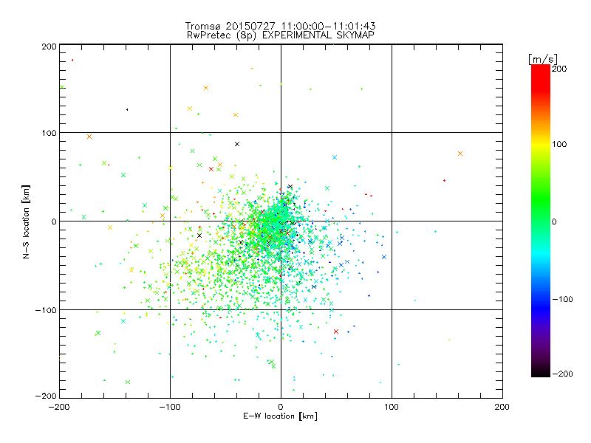591x443 pixels.
Task: Click the E-W axis '-200' tick label
Action: (x=59, y=407)
